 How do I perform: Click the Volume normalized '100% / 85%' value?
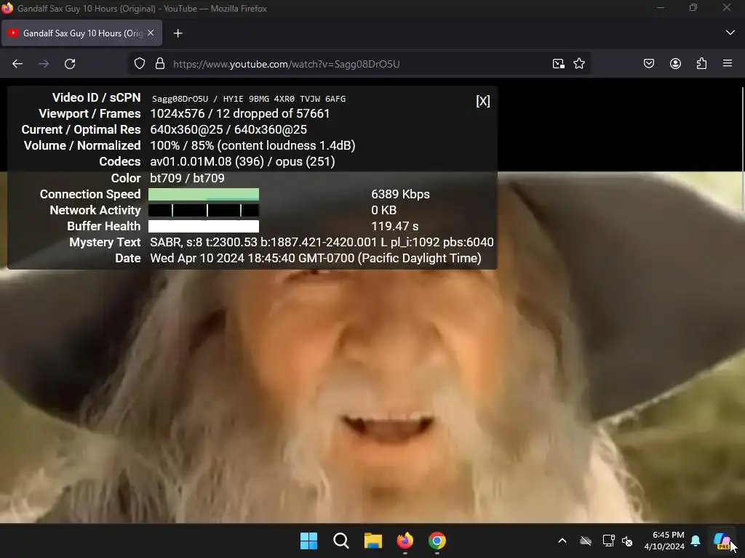(x=252, y=145)
